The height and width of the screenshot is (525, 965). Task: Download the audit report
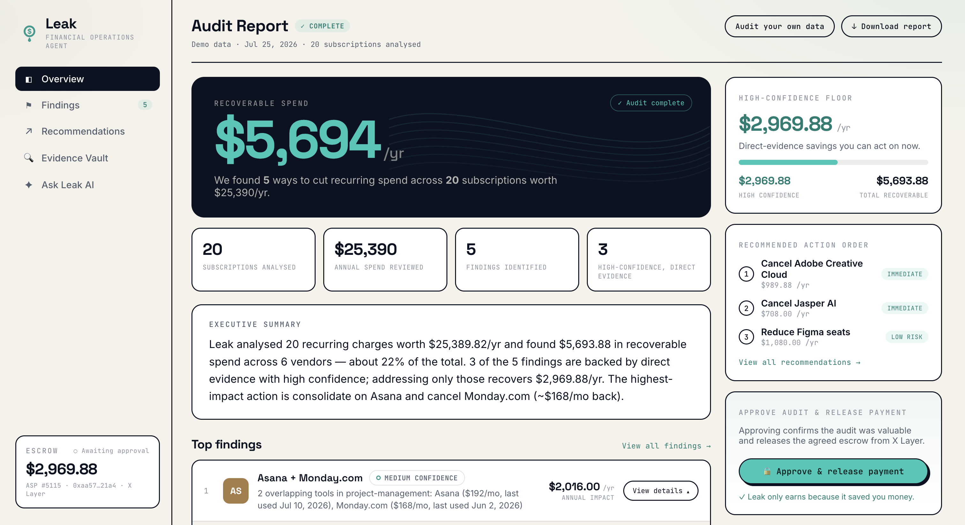click(x=891, y=26)
